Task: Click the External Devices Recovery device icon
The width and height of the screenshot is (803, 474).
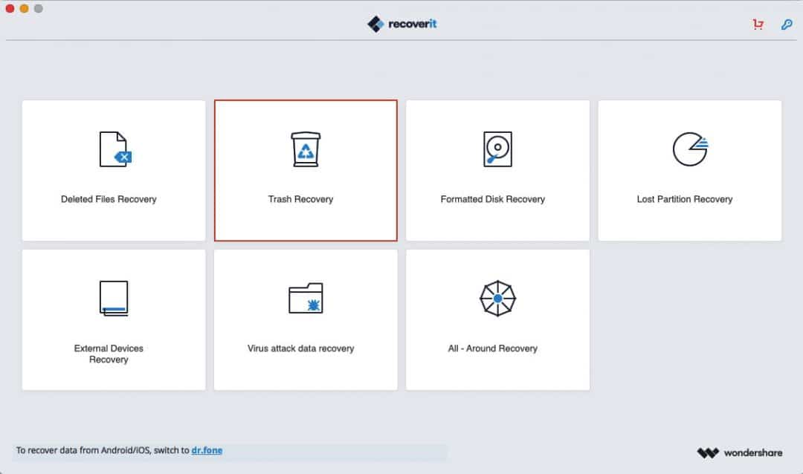Action: tap(114, 298)
